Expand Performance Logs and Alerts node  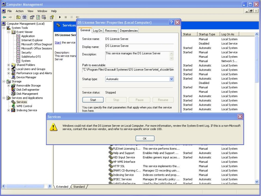point(8,73)
